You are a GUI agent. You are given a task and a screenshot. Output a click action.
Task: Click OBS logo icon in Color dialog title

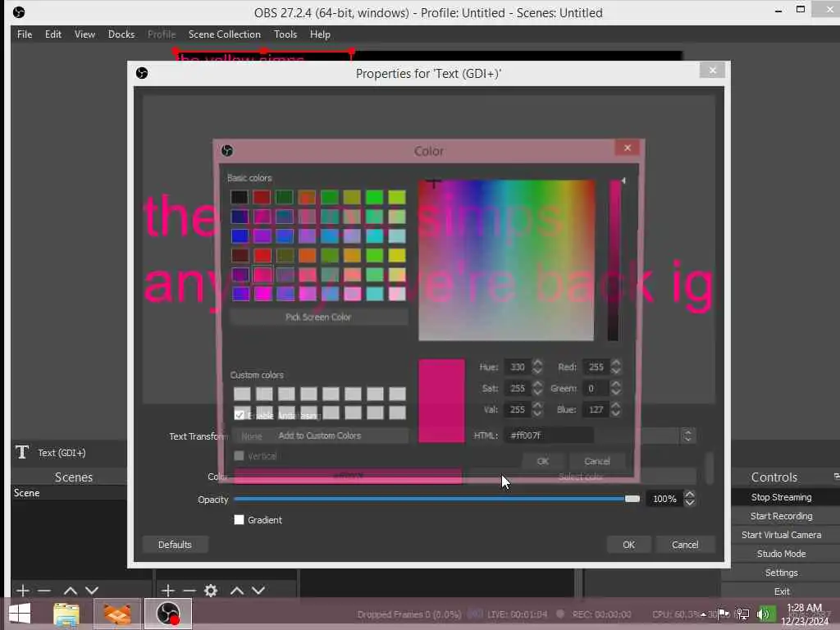click(227, 151)
